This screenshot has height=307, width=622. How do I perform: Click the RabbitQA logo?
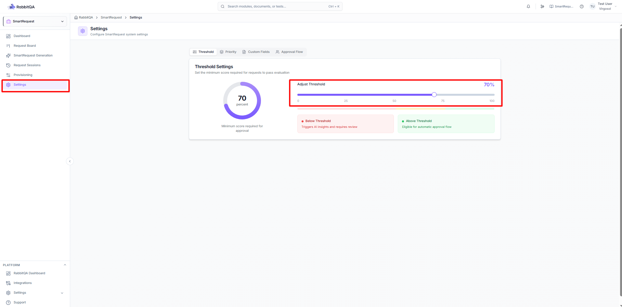pyautogui.click(x=21, y=6)
